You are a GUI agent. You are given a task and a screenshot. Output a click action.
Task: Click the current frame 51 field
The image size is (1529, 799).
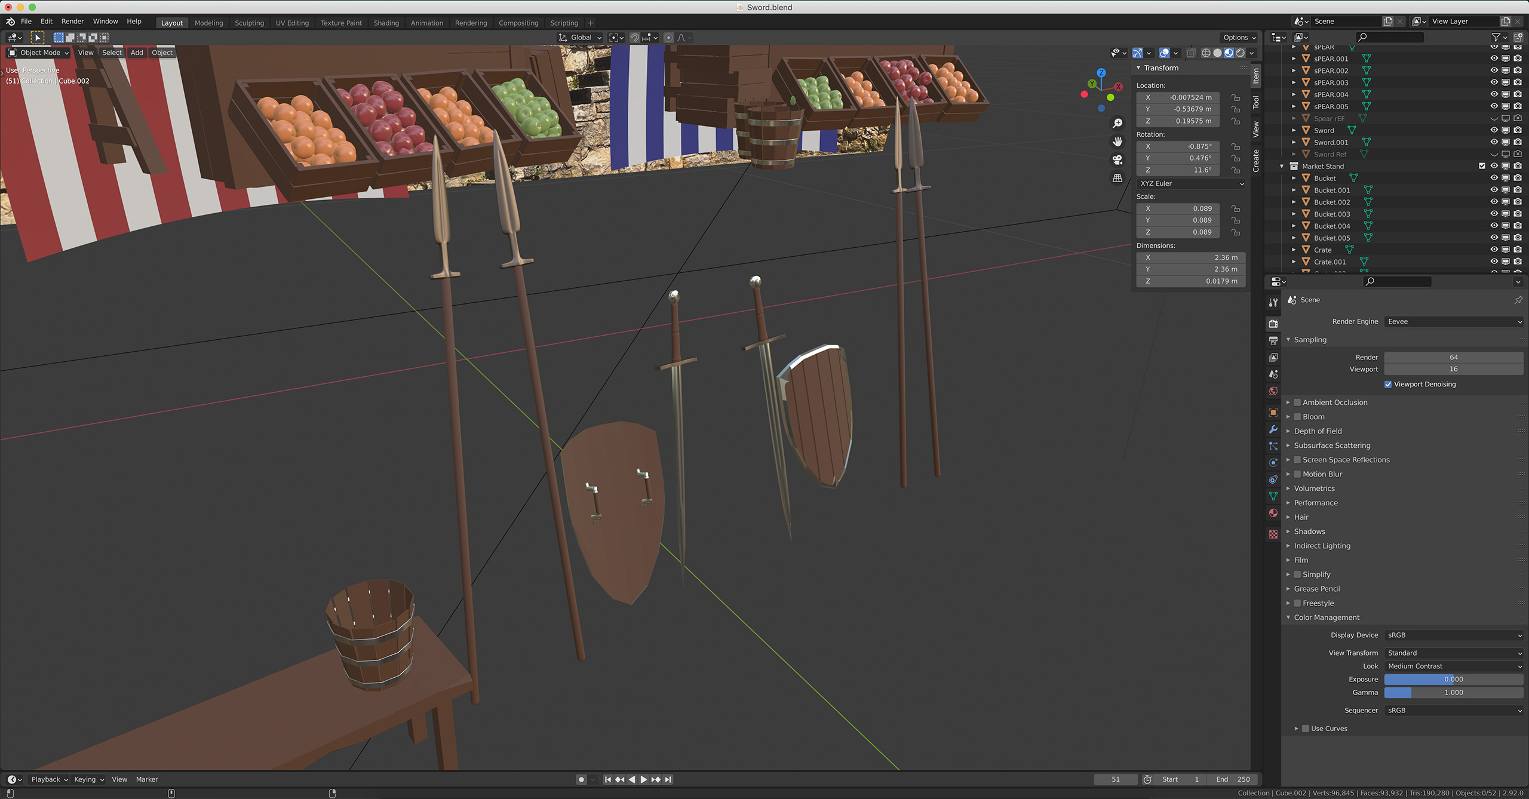click(1116, 779)
